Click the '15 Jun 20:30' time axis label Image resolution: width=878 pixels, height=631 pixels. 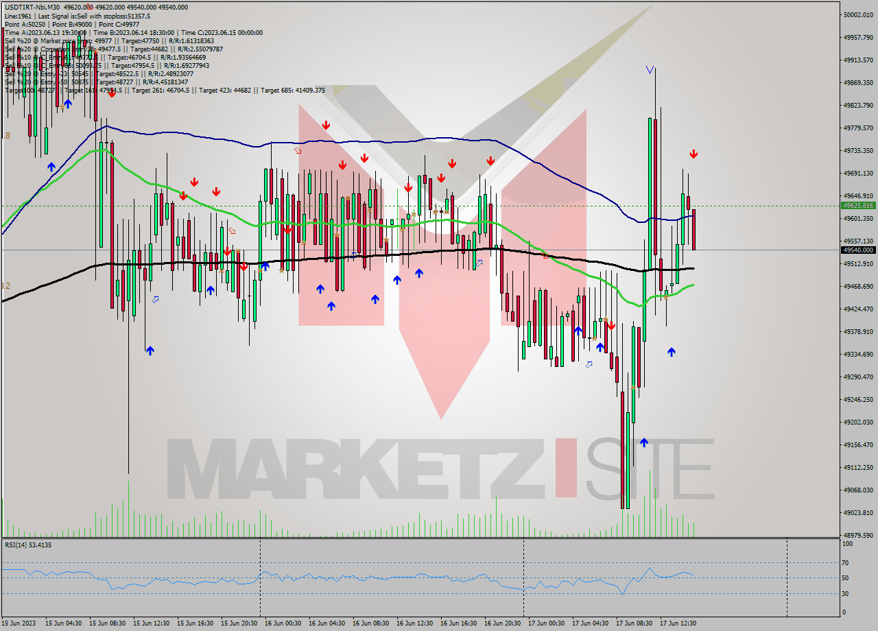(x=239, y=623)
